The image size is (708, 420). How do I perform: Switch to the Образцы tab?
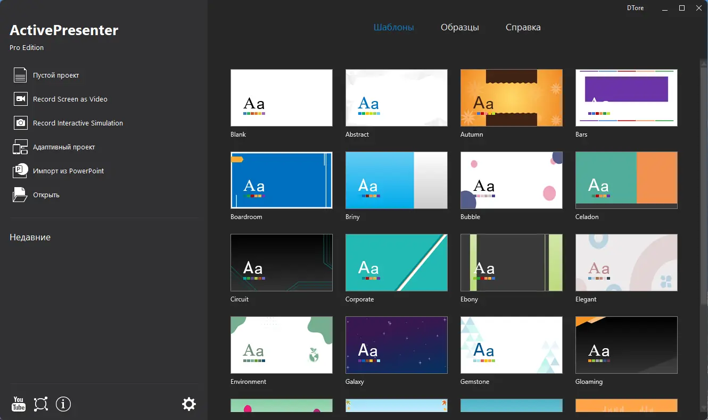pyautogui.click(x=460, y=27)
